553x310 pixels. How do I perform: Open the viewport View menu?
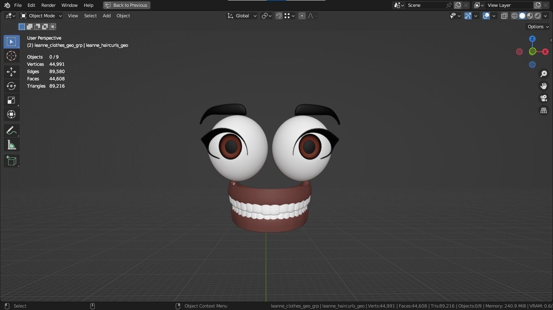[x=73, y=16]
